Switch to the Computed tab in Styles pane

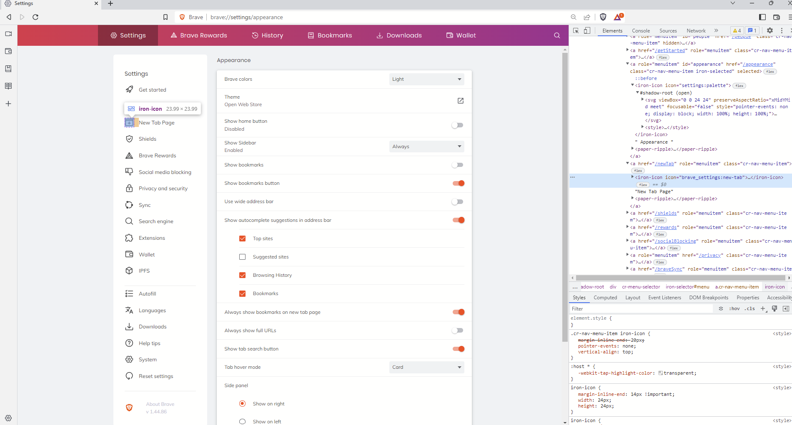click(605, 297)
